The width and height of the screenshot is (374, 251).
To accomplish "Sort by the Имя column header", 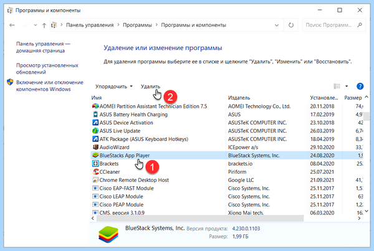I will click(x=97, y=98).
